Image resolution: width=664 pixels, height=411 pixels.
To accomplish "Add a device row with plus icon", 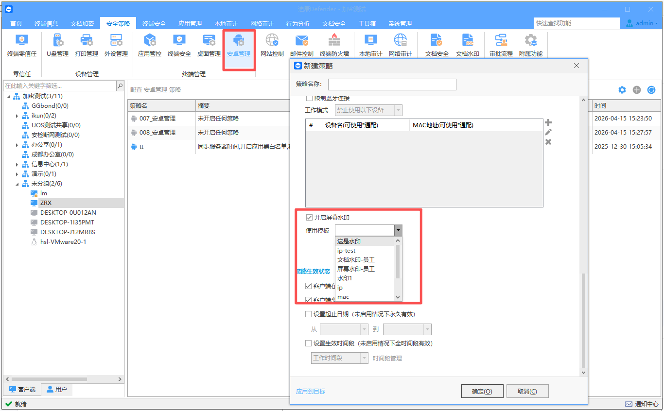I will tap(548, 122).
